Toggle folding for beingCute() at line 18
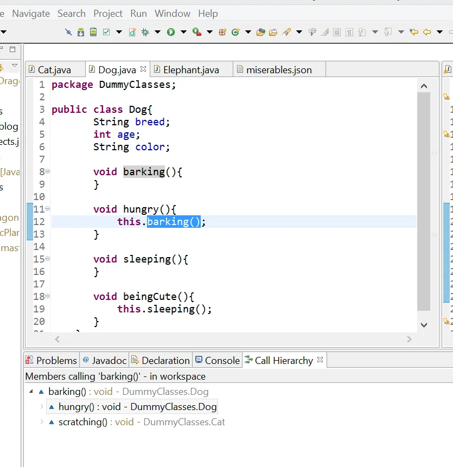The height and width of the screenshot is (467, 453). click(48, 296)
